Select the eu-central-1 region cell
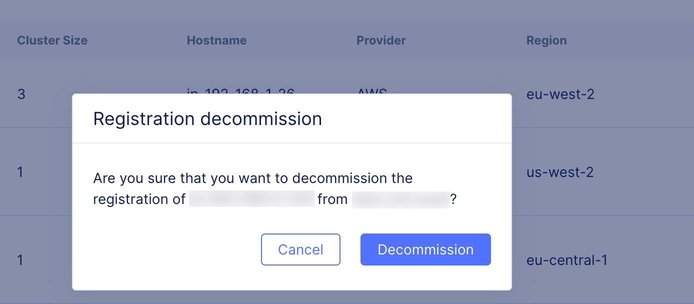 (x=566, y=260)
